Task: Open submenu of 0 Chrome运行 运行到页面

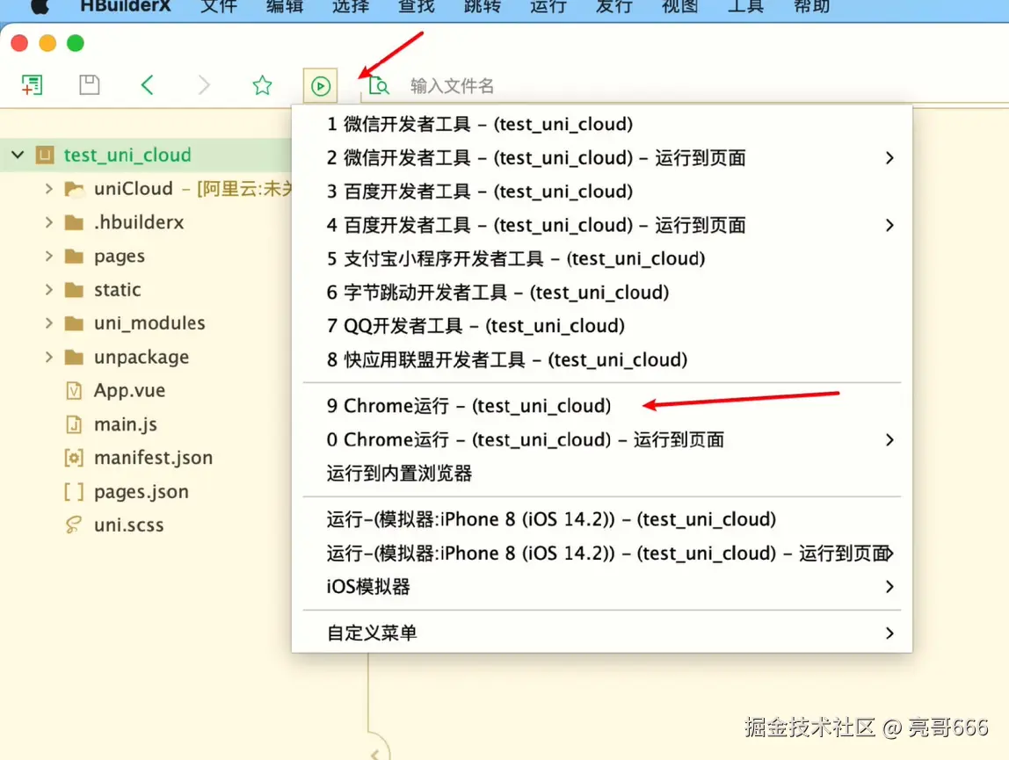Action: click(x=889, y=439)
